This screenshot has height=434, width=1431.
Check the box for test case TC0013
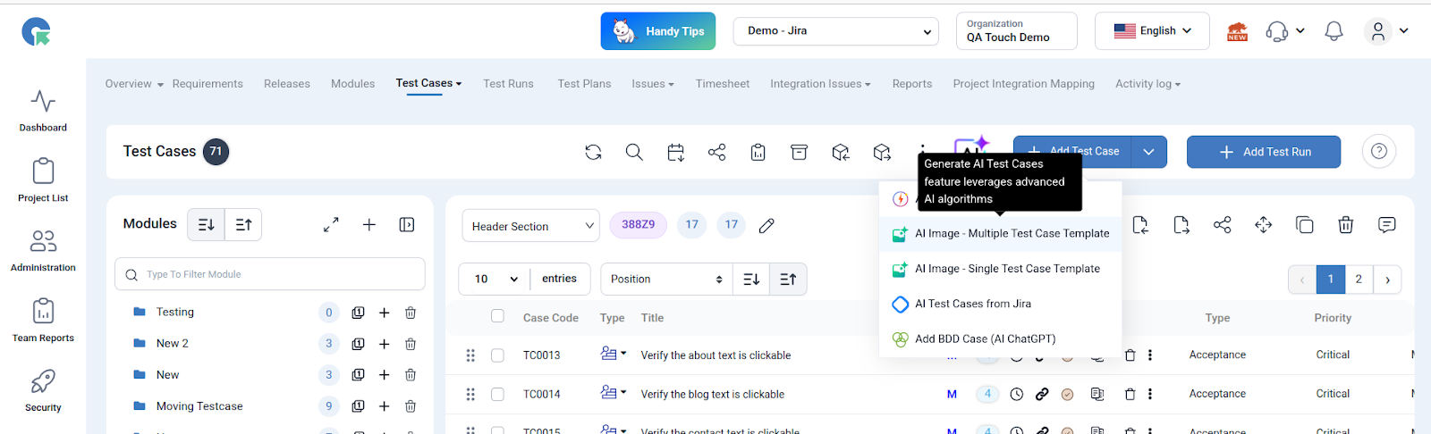click(498, 355)
